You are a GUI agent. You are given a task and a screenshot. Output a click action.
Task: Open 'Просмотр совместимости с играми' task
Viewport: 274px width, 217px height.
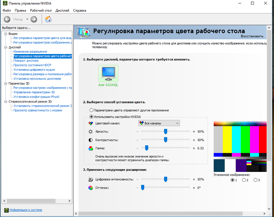[38, 110]
